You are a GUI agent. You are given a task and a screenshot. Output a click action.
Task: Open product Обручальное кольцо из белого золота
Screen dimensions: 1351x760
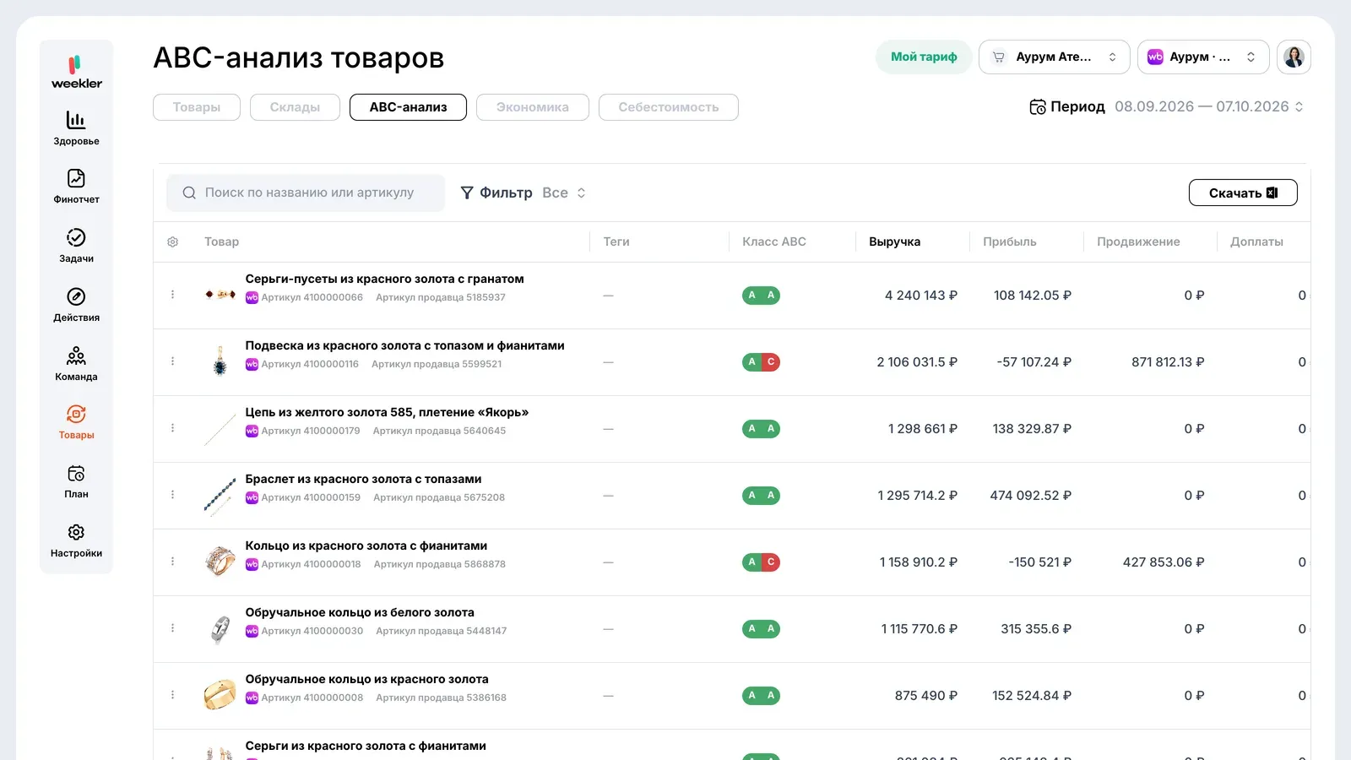tap(360, 612)
